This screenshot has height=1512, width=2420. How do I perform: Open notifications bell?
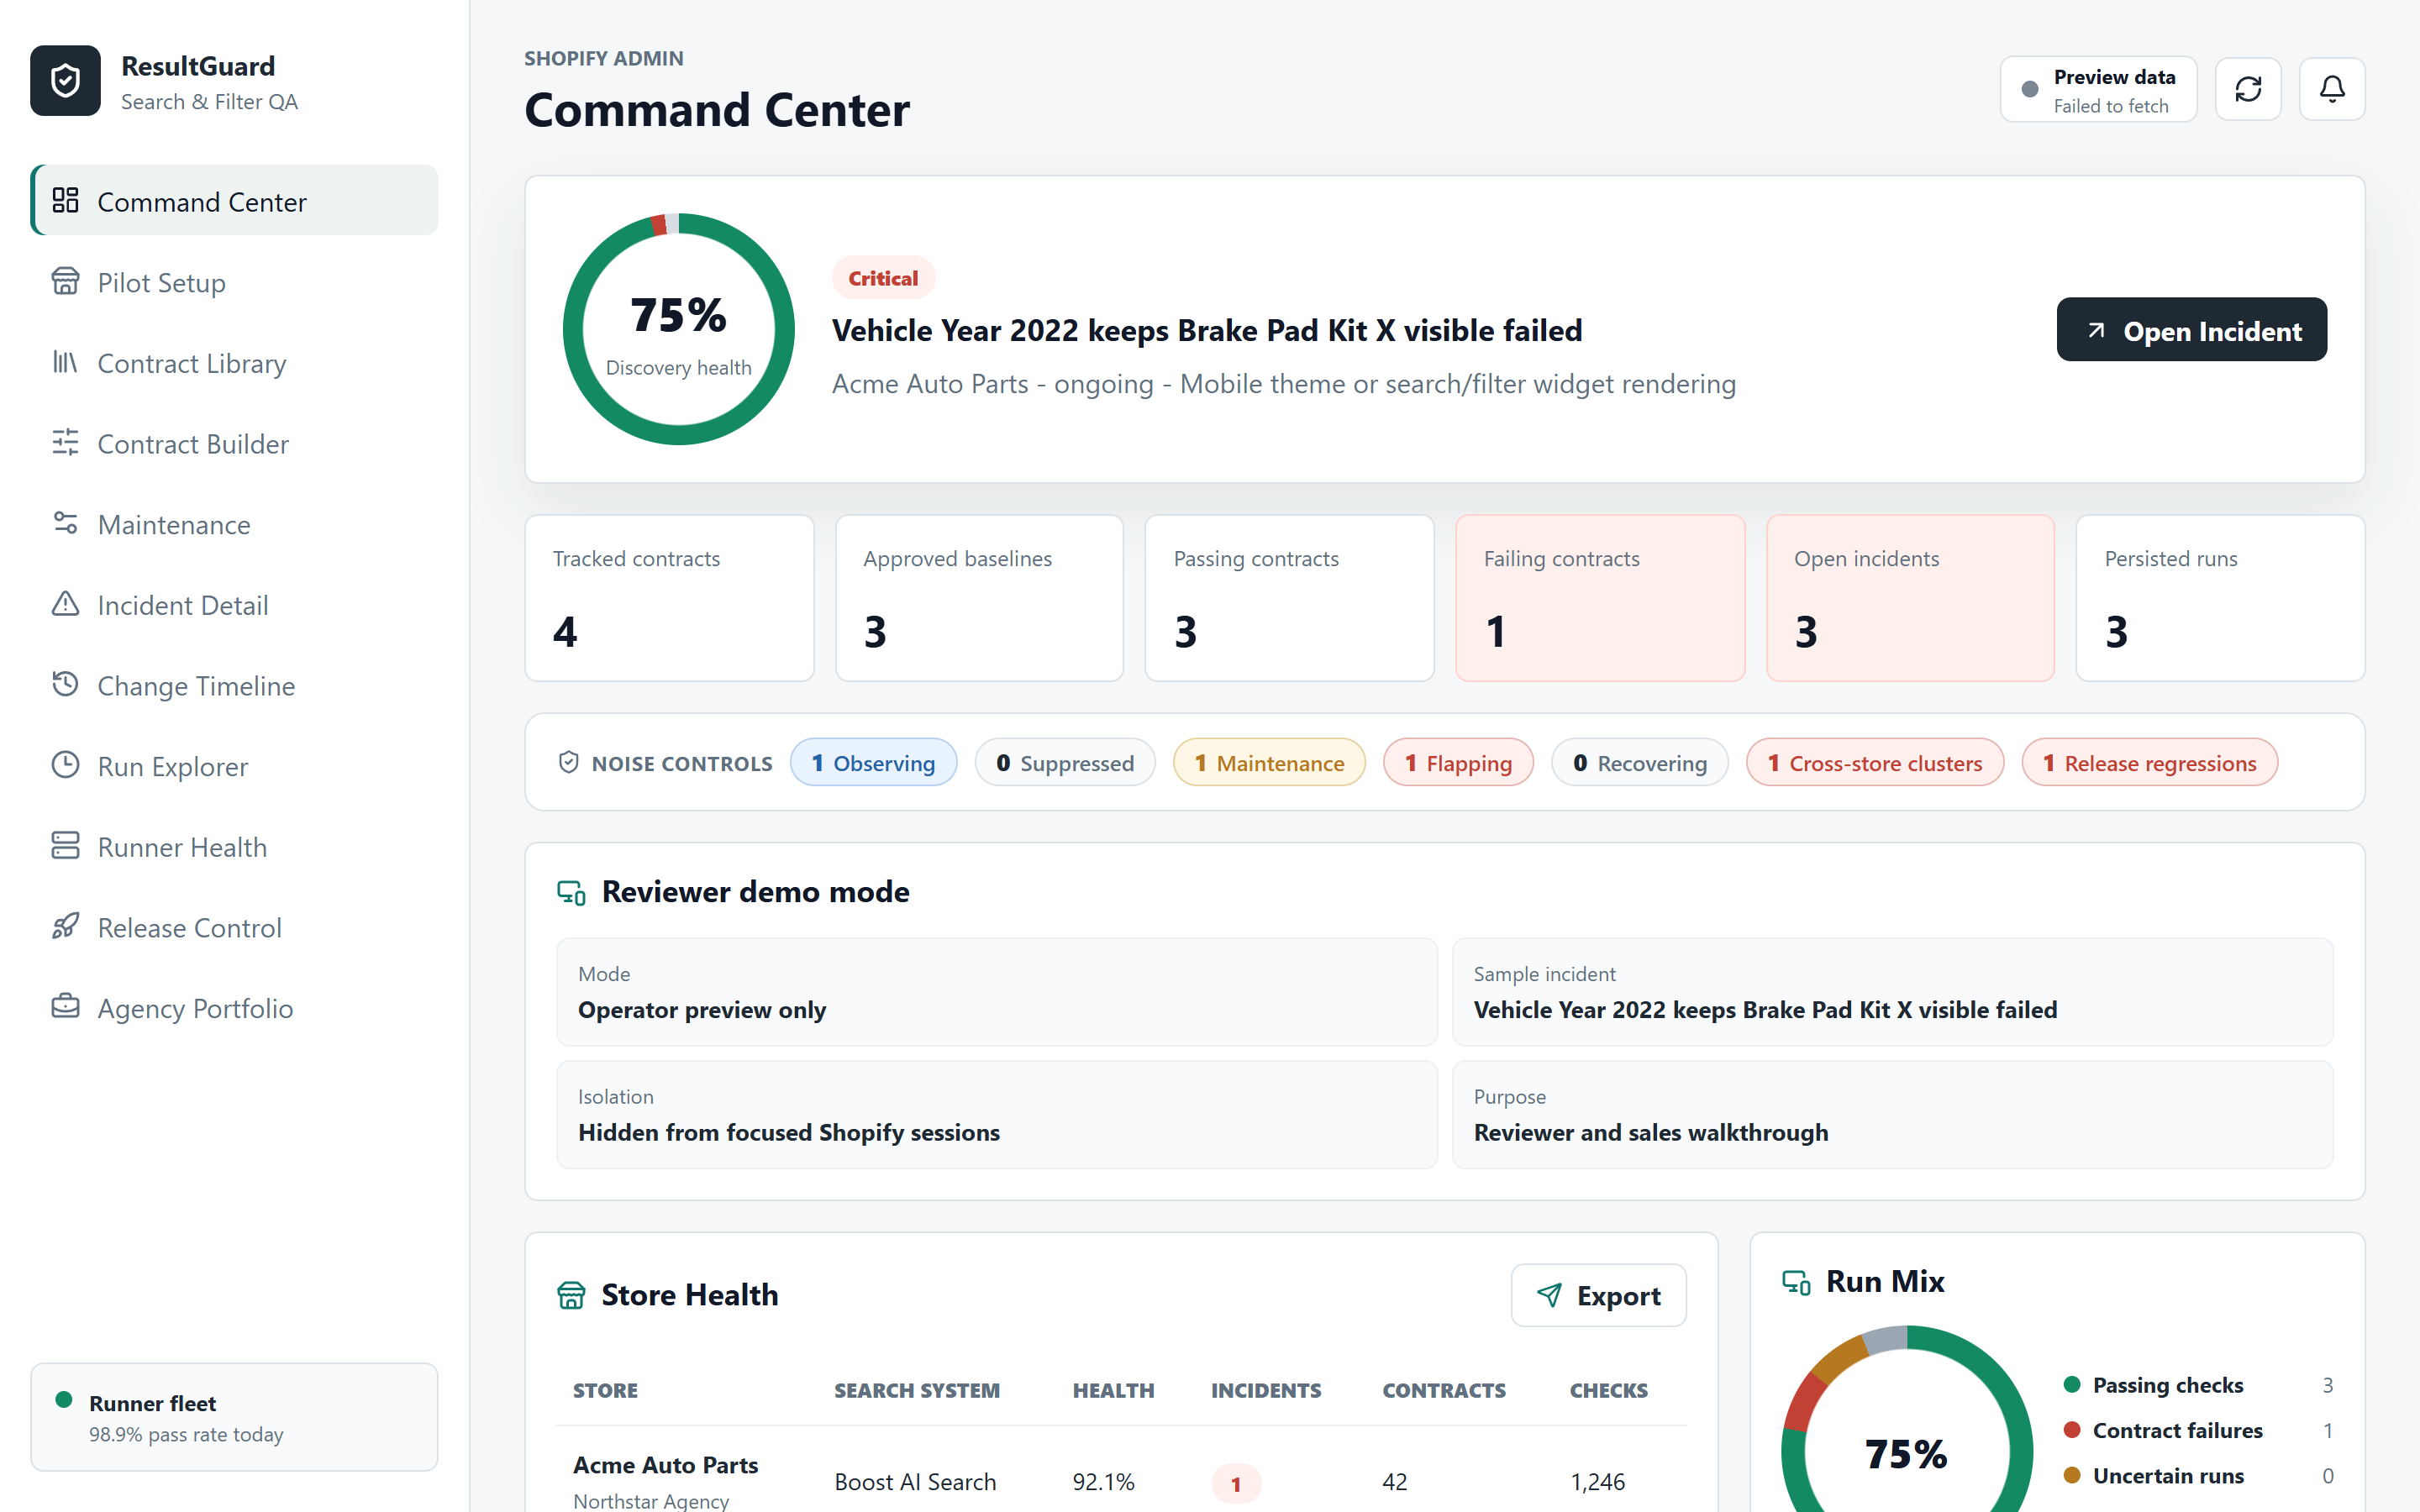click(x=2332, y=89)
